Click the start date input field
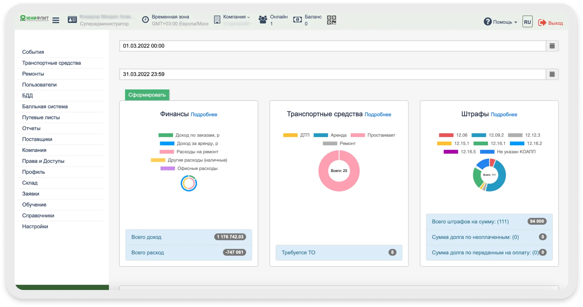The image size is (583, 307). (332, 46)
